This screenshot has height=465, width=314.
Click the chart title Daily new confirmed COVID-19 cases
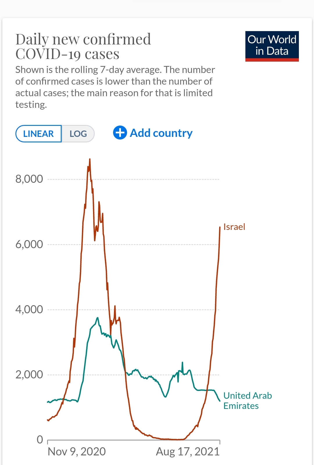coord(83,46)
